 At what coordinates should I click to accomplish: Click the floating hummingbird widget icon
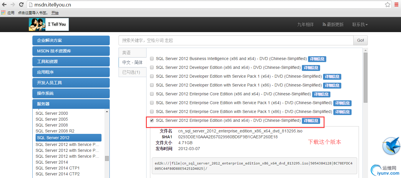[392, 146]
